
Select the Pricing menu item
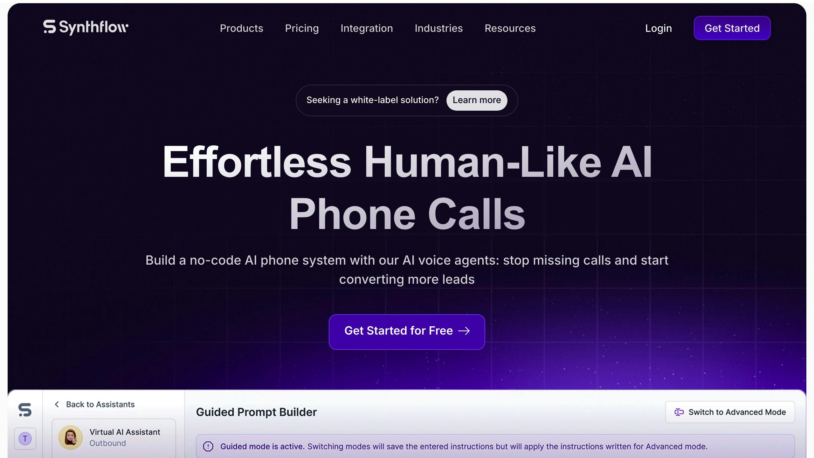[302, 28]
